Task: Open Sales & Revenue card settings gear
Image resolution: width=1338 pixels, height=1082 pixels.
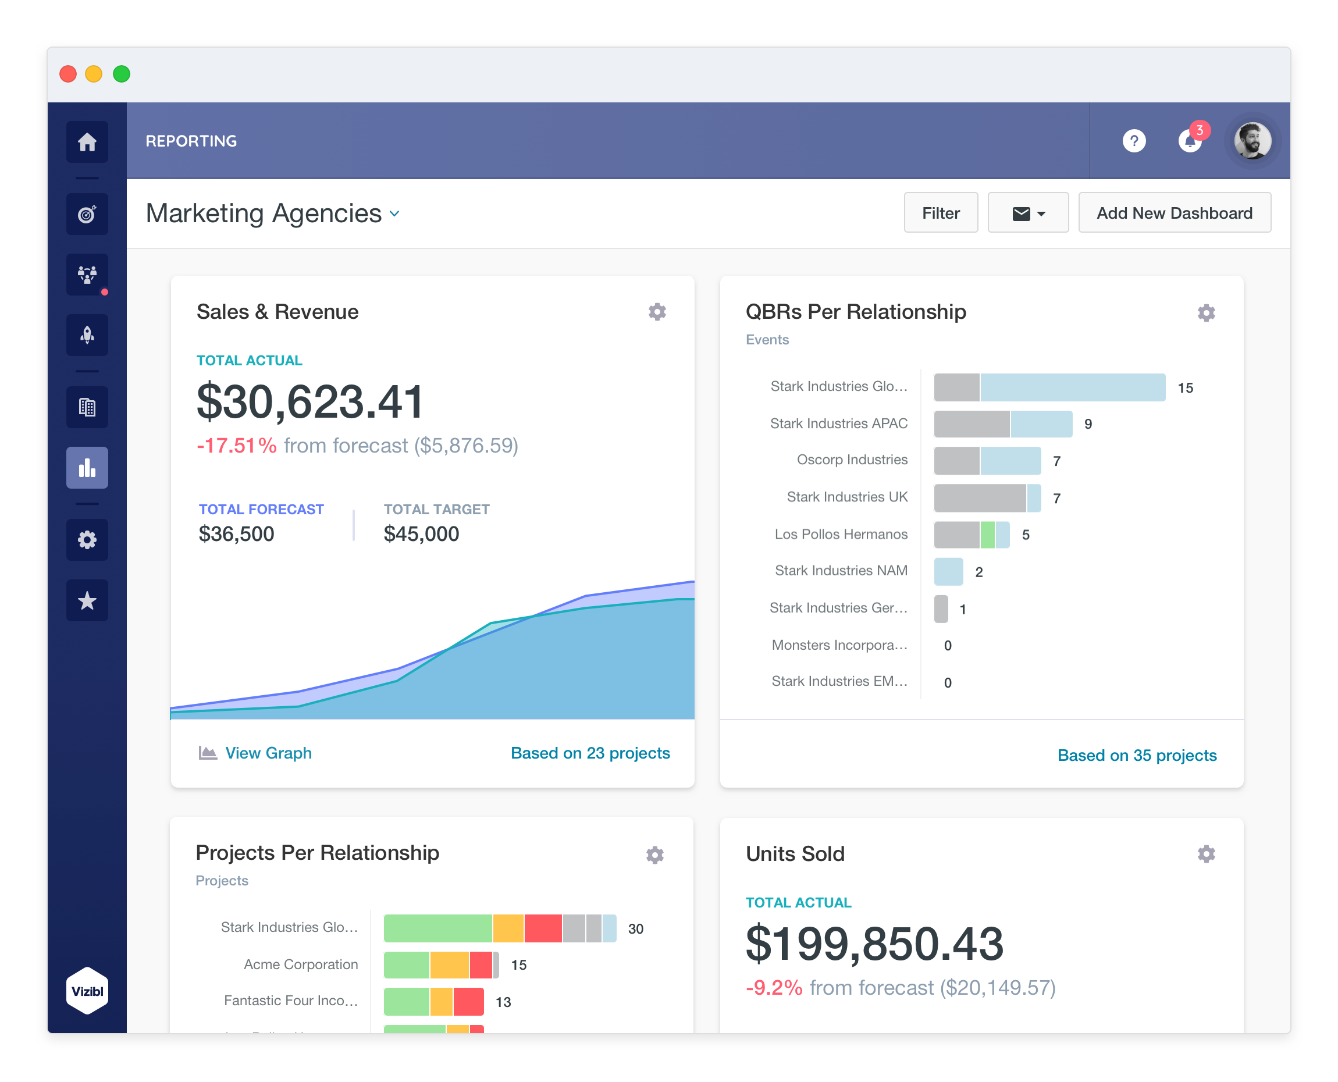Action: click(657, 312)
